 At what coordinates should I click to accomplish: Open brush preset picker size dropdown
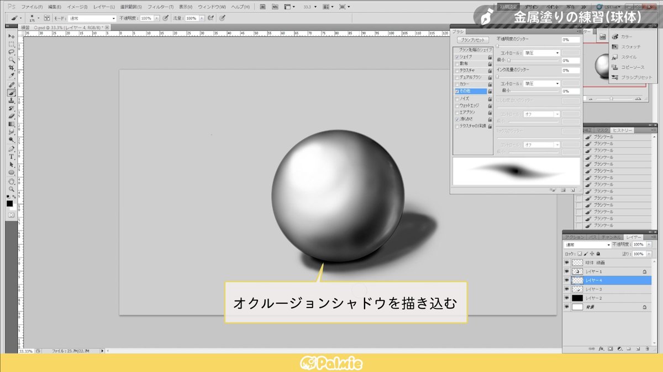(40, 18)
